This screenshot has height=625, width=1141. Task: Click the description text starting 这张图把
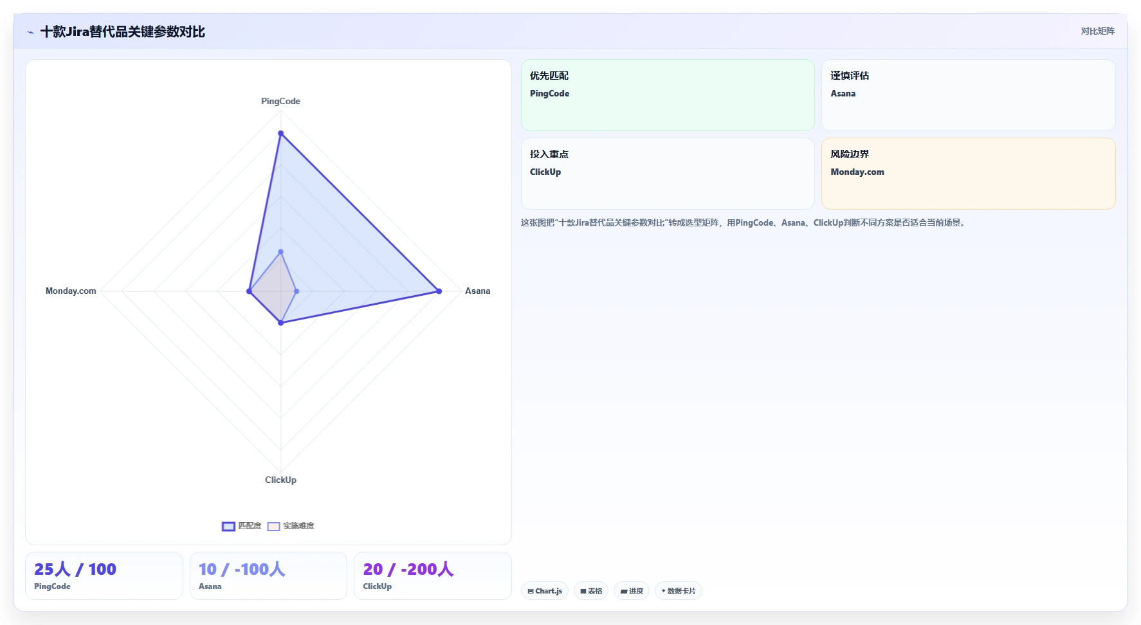[744, 222]
